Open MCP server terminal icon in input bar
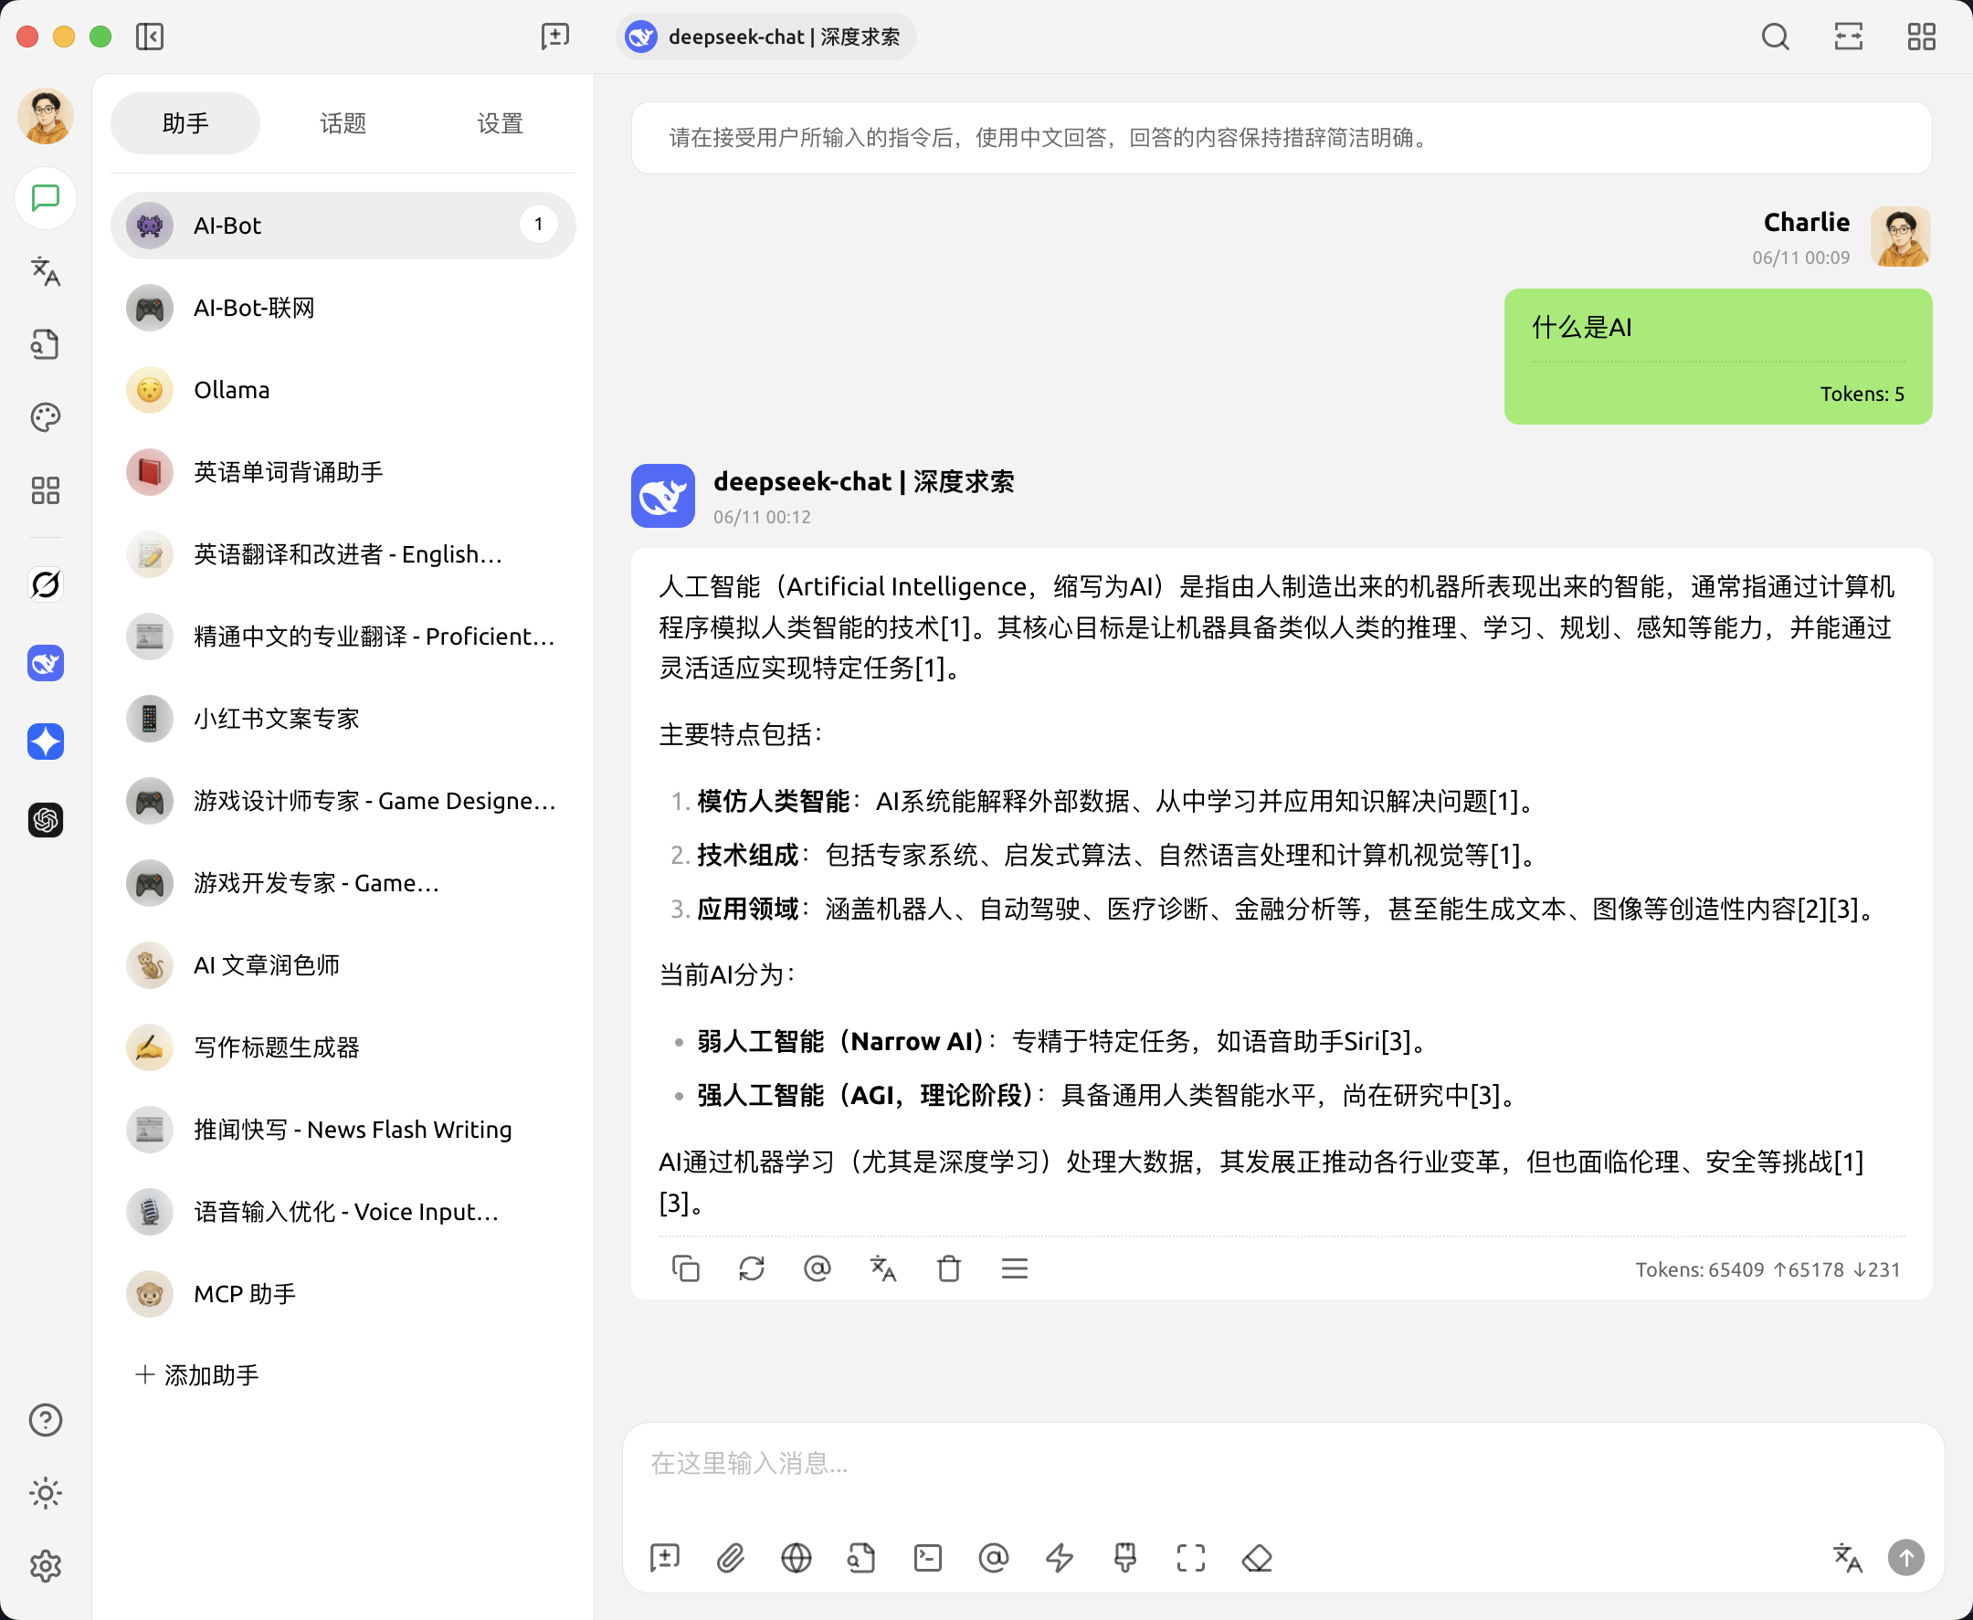 [x=928, y=1558]
